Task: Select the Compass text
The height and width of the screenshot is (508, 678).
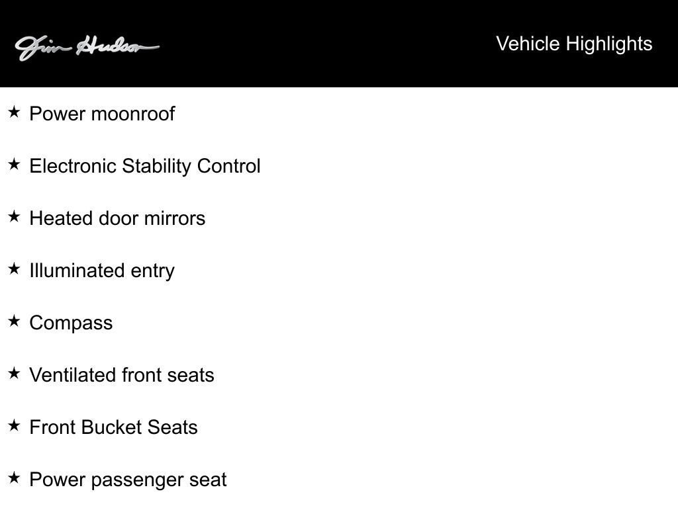Action: tap(71, 323)
